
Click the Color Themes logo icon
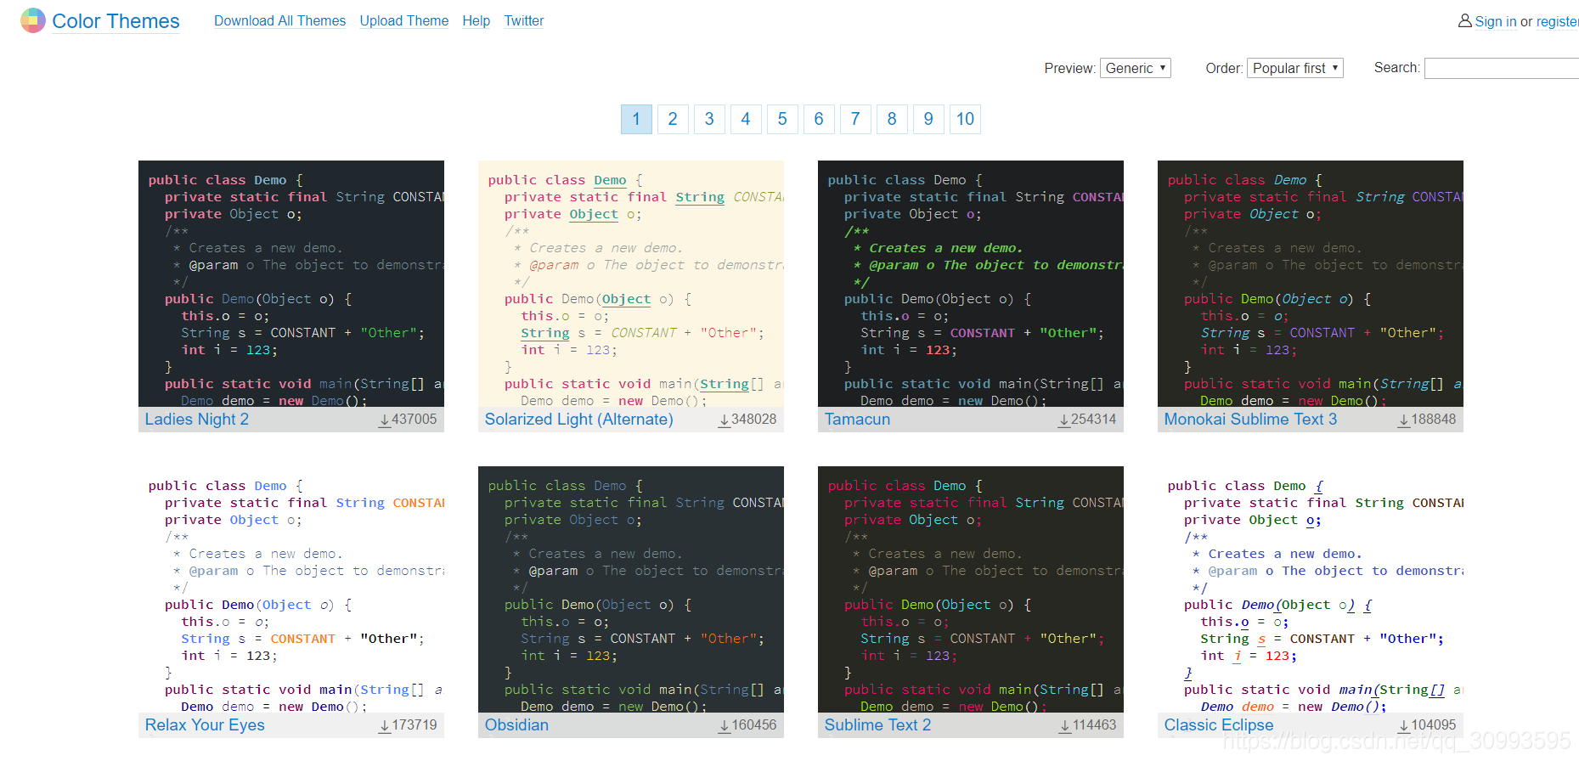[x=33, y=20]
